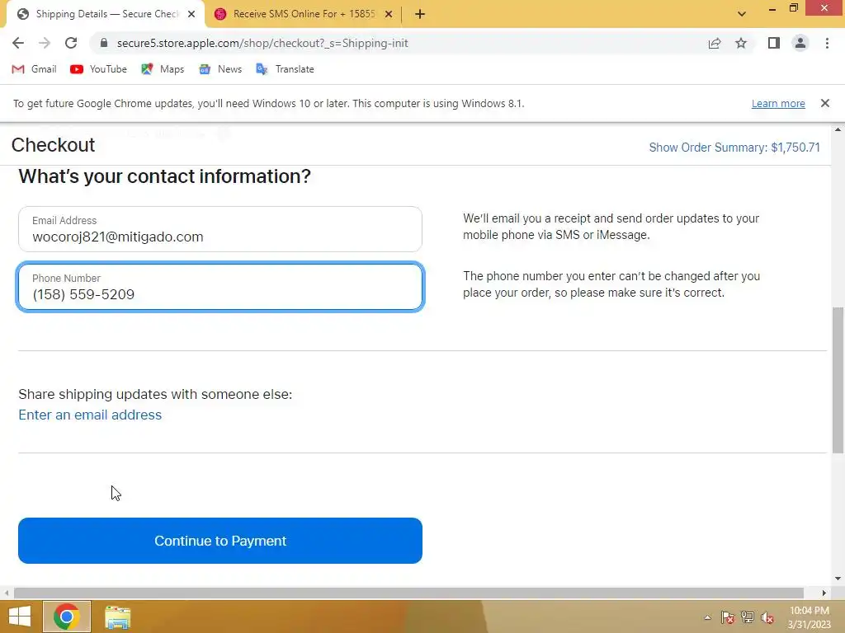Screen dimensions: 845x633
Task: Open Maps bookmark
Action: pyautogui.click(x=163, y=69)
